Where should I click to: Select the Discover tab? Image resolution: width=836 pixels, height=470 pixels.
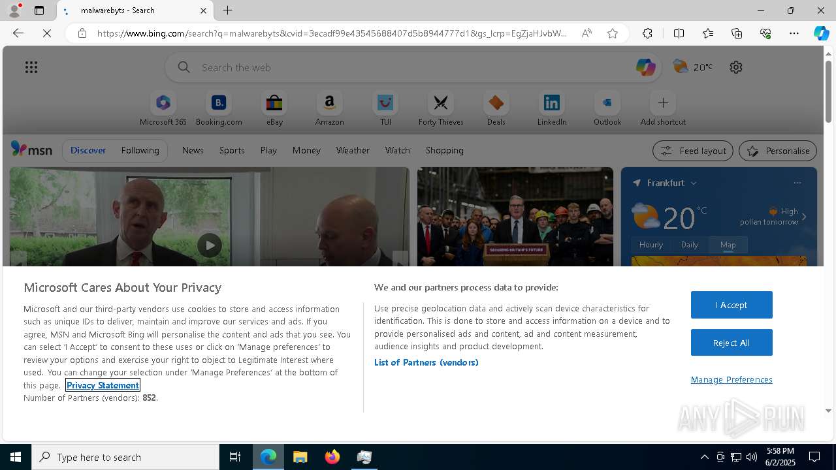point(88,150)
